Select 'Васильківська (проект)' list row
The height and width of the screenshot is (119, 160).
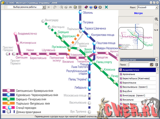tap(137, 87)
